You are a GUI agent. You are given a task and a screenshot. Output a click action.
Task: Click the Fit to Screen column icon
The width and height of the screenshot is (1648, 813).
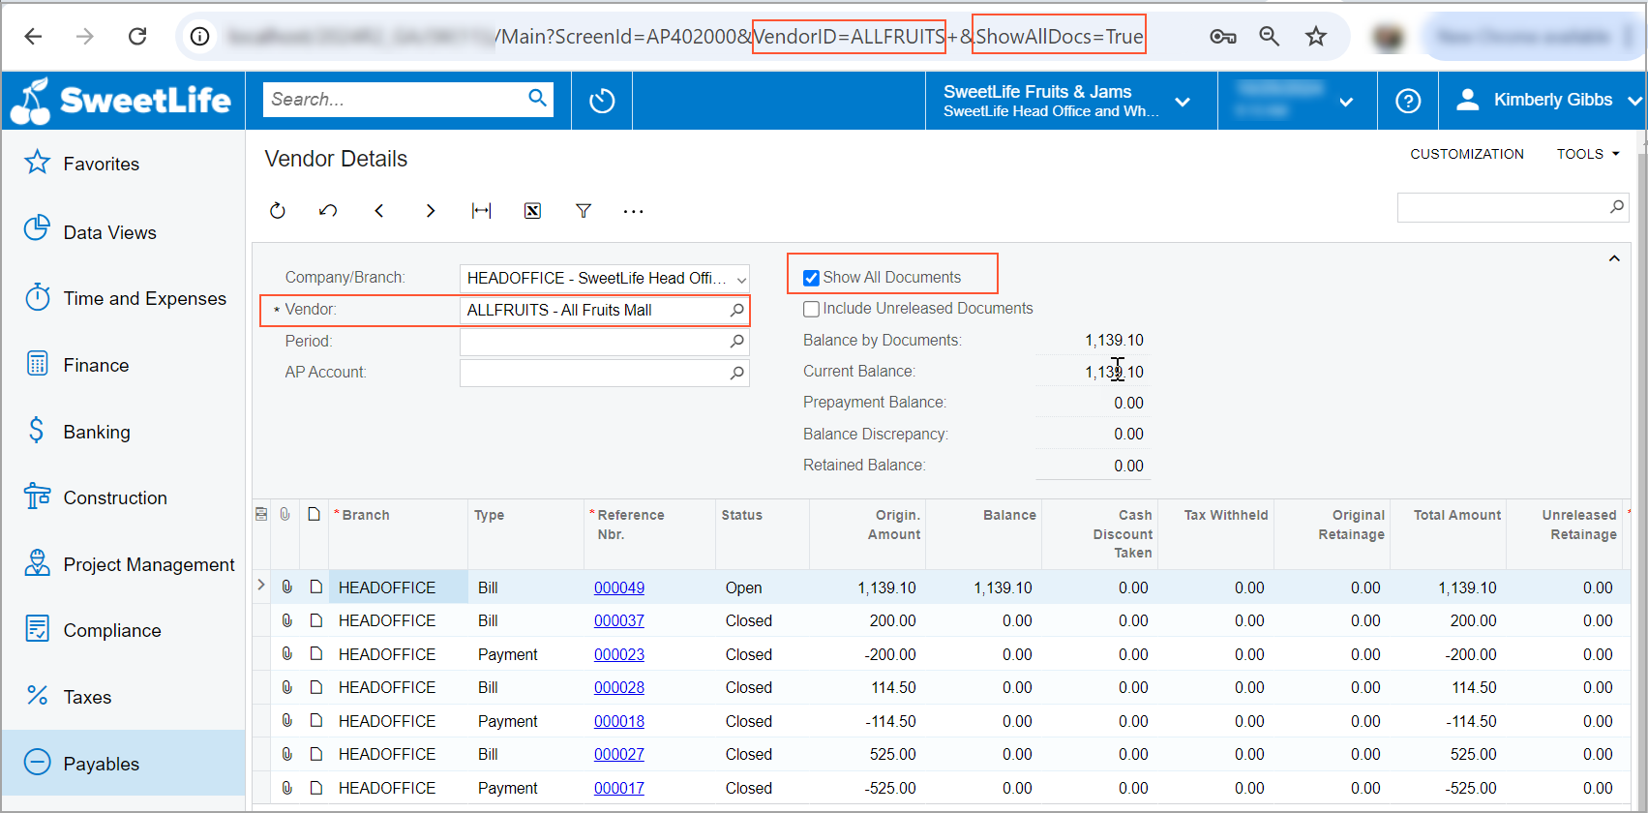481,211
